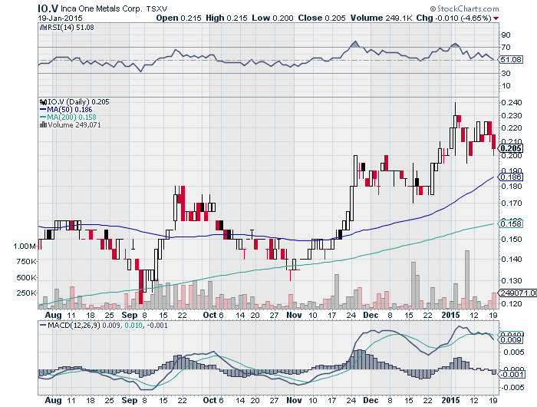Click the candlestick icon beside IO.V (Daily) legend

pos(42,101)
